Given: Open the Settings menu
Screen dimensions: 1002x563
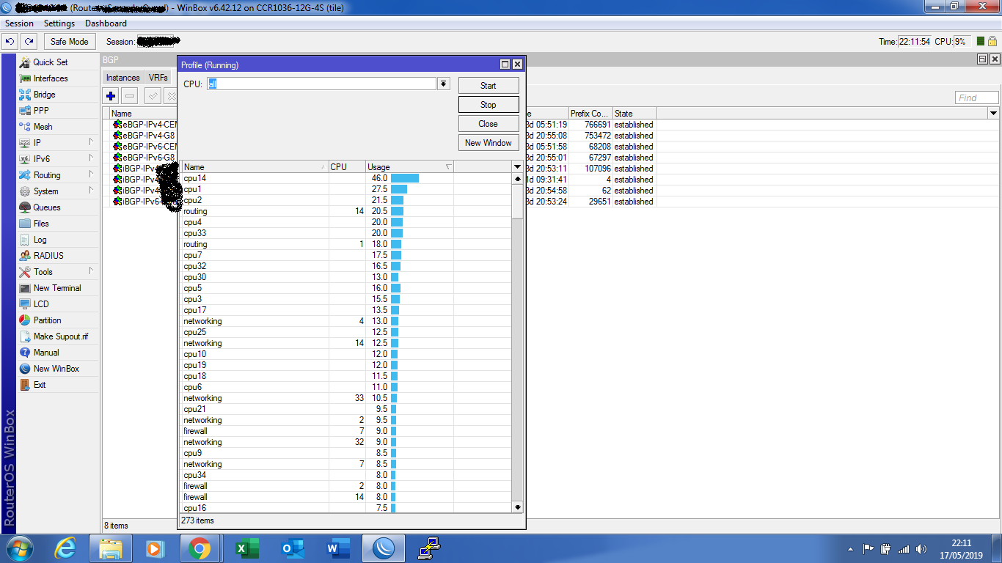Looking at the screenshot, I should point(59,23).
